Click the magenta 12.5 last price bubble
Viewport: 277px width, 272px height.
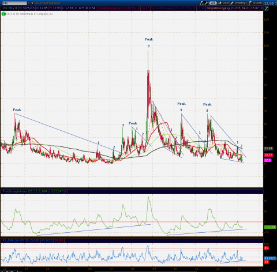[x=268, y=160]
